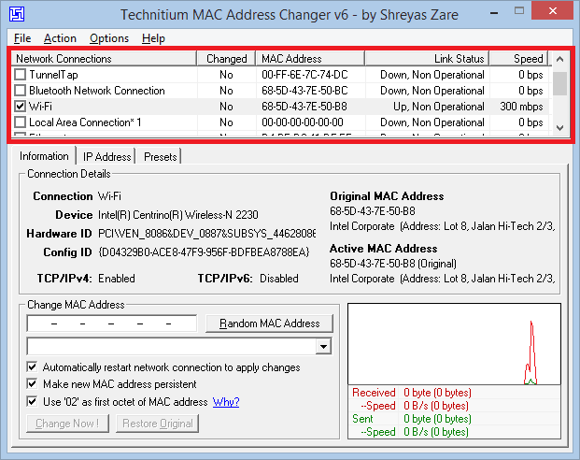The height and width of the screenshot is (460, 580).
Task: Click the connection list scroll up arrow
Action: pyautogui.click(x=560, y=59)
